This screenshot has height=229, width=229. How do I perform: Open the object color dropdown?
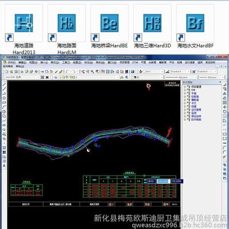tap(148, 77)
